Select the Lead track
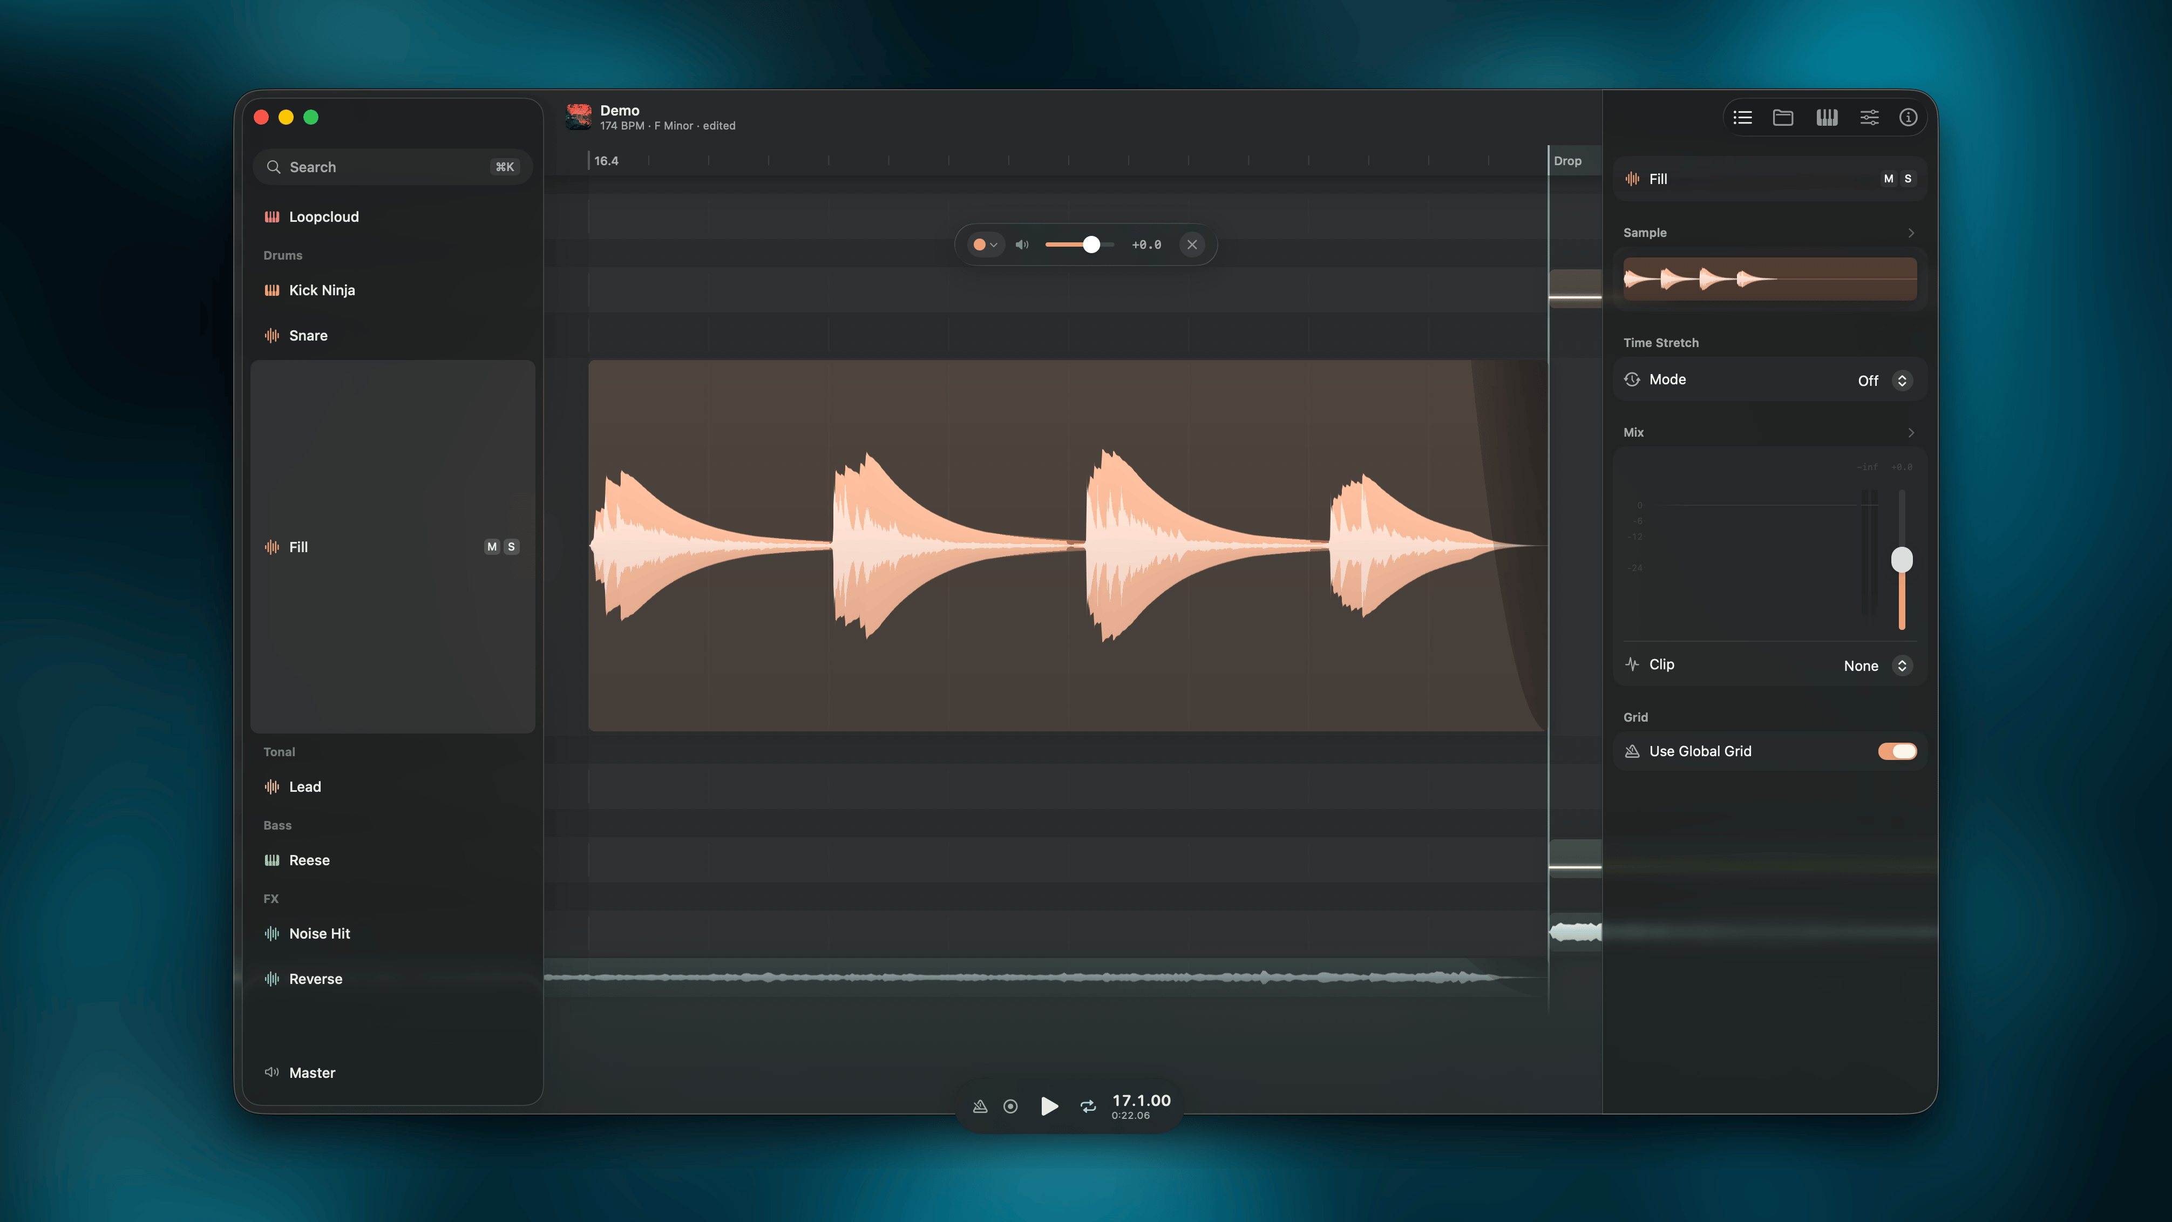2172x1222 pixels. pyautogui.click(x=393, y=787)
